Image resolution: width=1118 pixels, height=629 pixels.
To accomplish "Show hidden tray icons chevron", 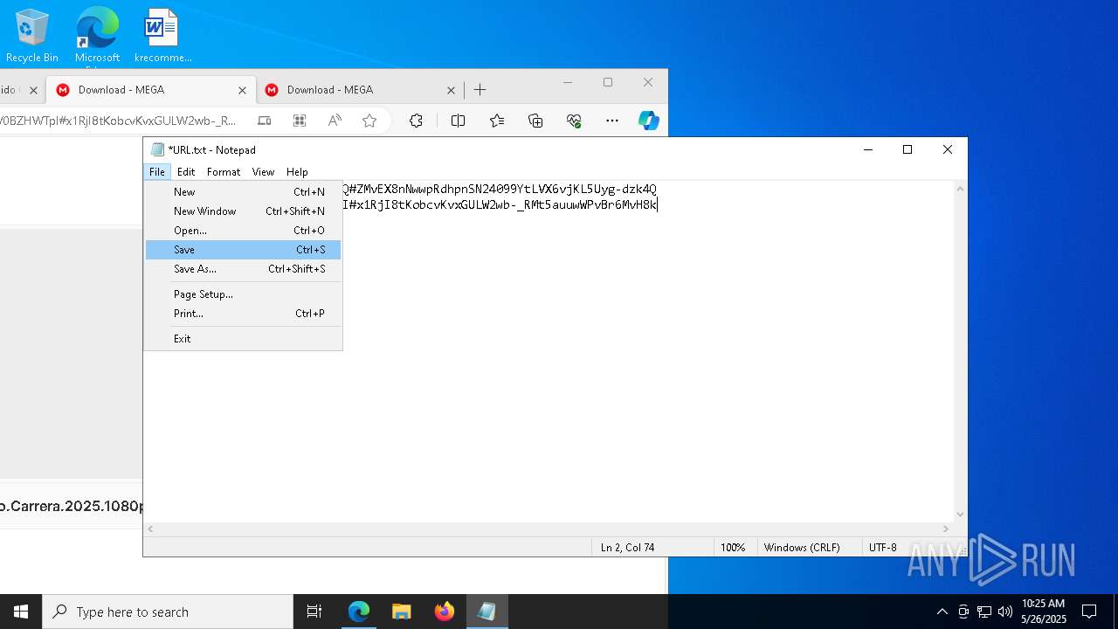I will coord(942,612).
